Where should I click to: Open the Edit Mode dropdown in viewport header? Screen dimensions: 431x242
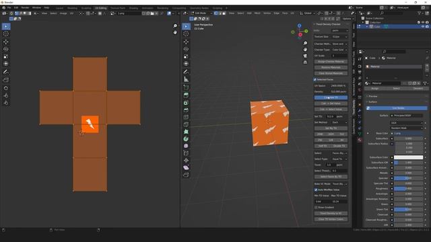201,13
